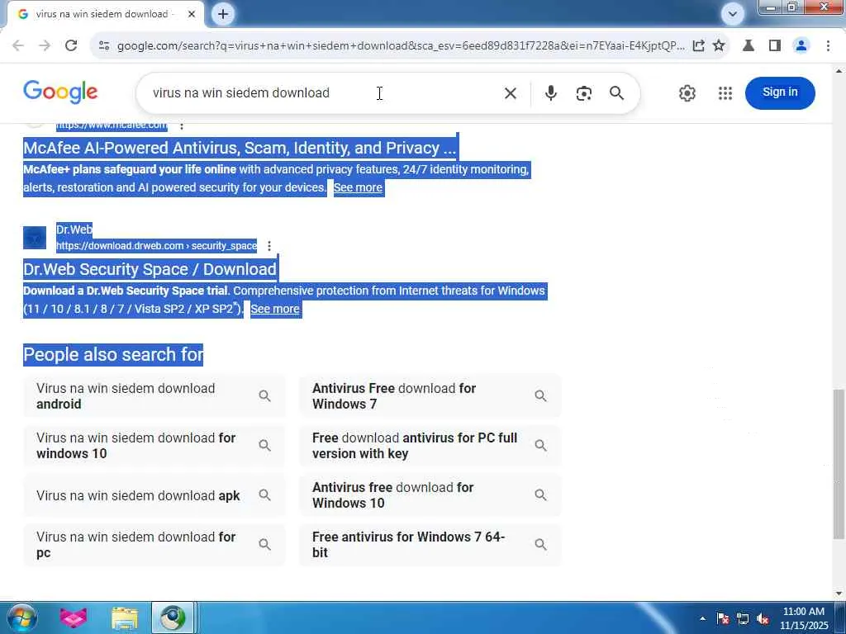Click See more under the McAfee snippet

point(358,187)
